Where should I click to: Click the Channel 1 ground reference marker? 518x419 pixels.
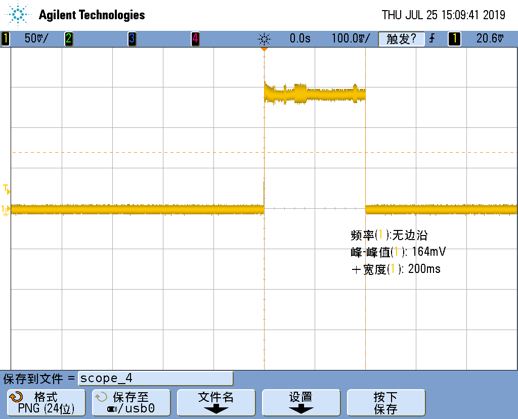click(5, 207)
